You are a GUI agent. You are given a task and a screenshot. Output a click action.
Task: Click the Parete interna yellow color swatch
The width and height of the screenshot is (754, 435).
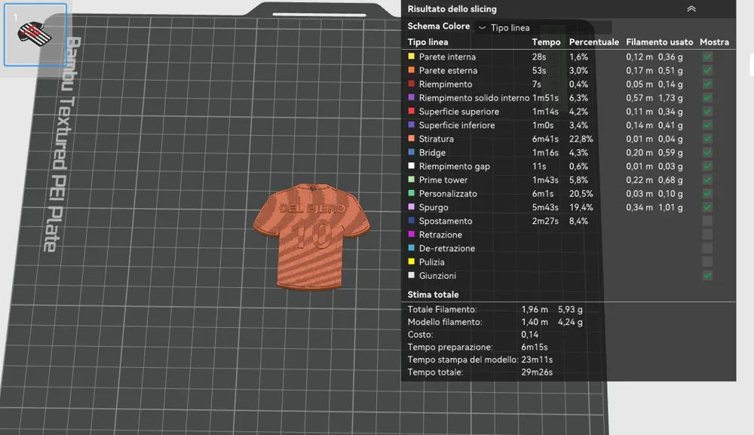click(x=411, y=57)
